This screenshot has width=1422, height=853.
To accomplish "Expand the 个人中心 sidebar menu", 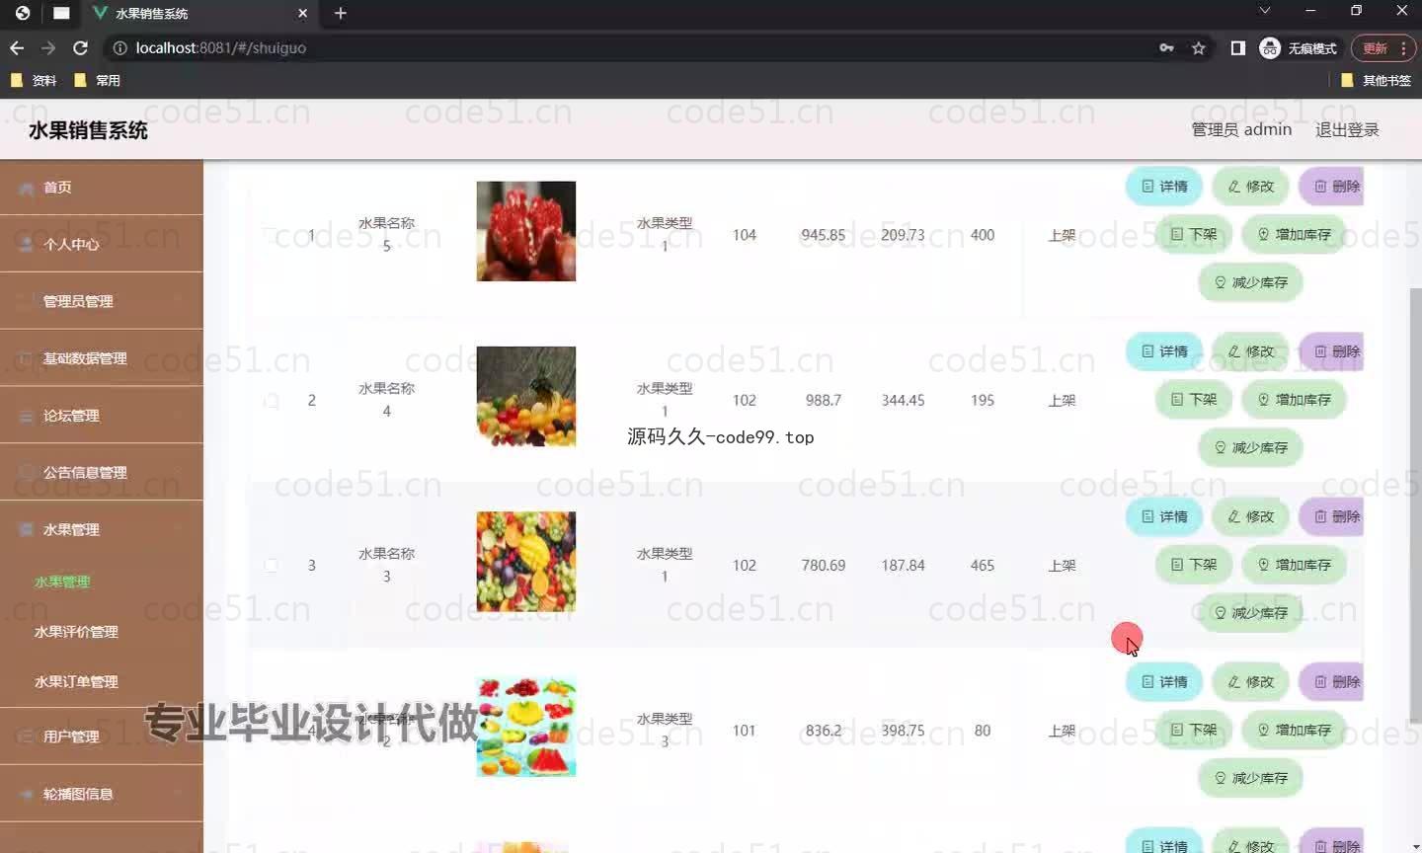I will click(x=102, y=244).
